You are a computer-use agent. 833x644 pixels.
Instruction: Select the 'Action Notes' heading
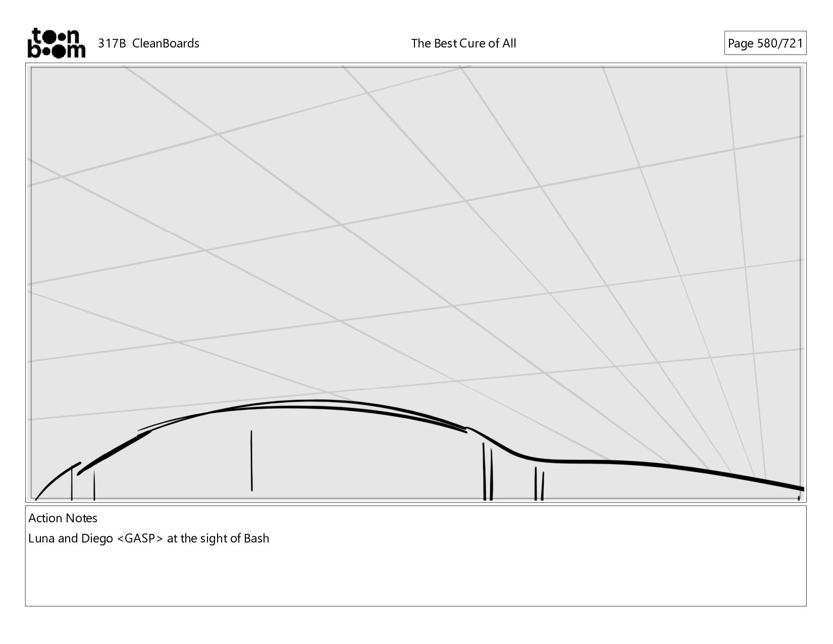tap(63, 518)
